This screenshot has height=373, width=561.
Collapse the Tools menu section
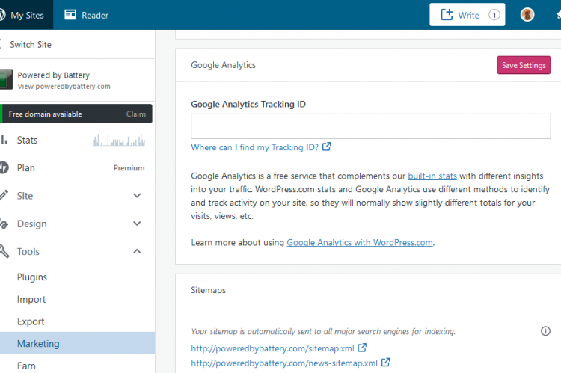pos(137,252)
